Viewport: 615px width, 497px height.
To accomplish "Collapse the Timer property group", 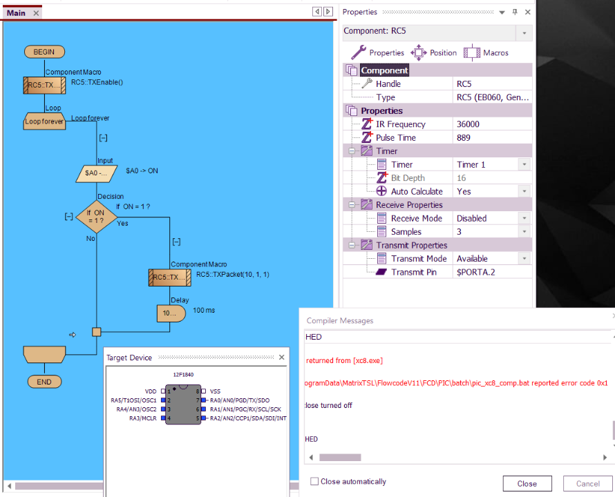I will 352,151.
